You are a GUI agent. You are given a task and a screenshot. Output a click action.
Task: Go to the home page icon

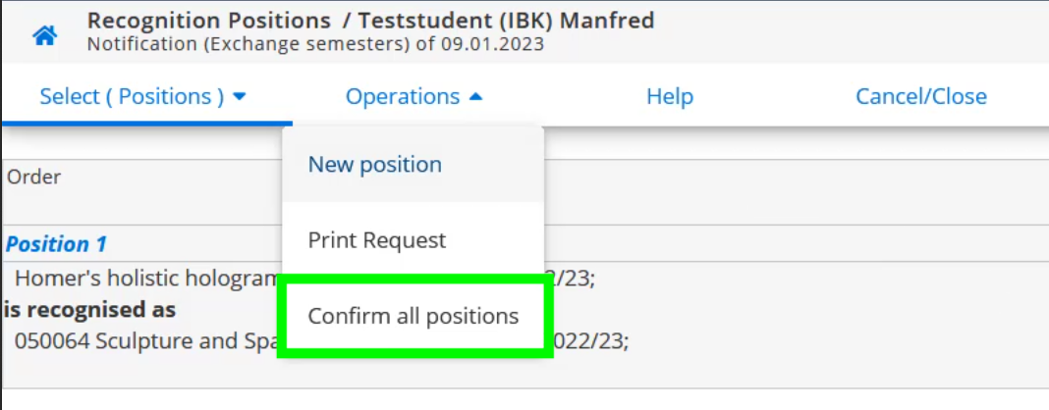pyautogui.click(x=45, y=35)
